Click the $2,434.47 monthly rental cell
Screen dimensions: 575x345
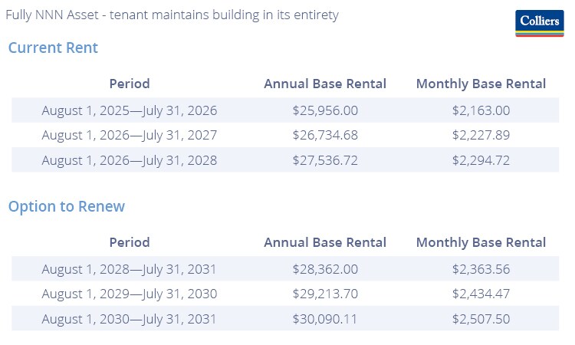tap(481, 294)
